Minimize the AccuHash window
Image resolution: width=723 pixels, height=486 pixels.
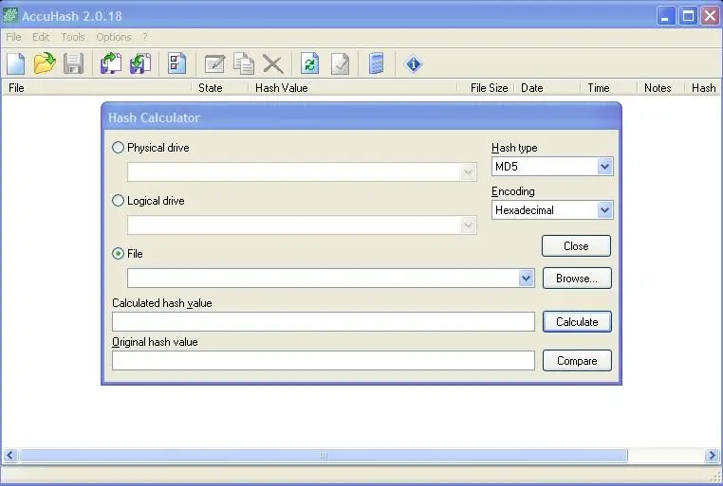tap(665, 16)
